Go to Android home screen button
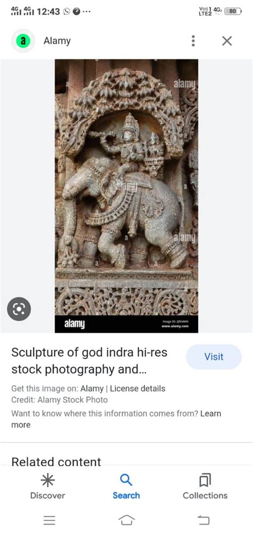This screenshot has height=535, width=253. coord(127,520)
